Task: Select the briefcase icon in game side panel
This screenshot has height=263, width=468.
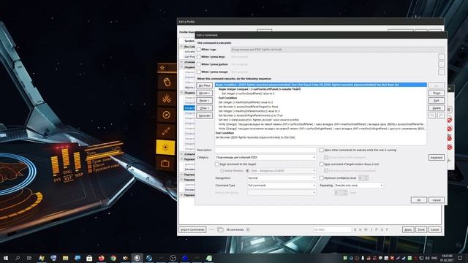Action: click(x=165, y=164)
